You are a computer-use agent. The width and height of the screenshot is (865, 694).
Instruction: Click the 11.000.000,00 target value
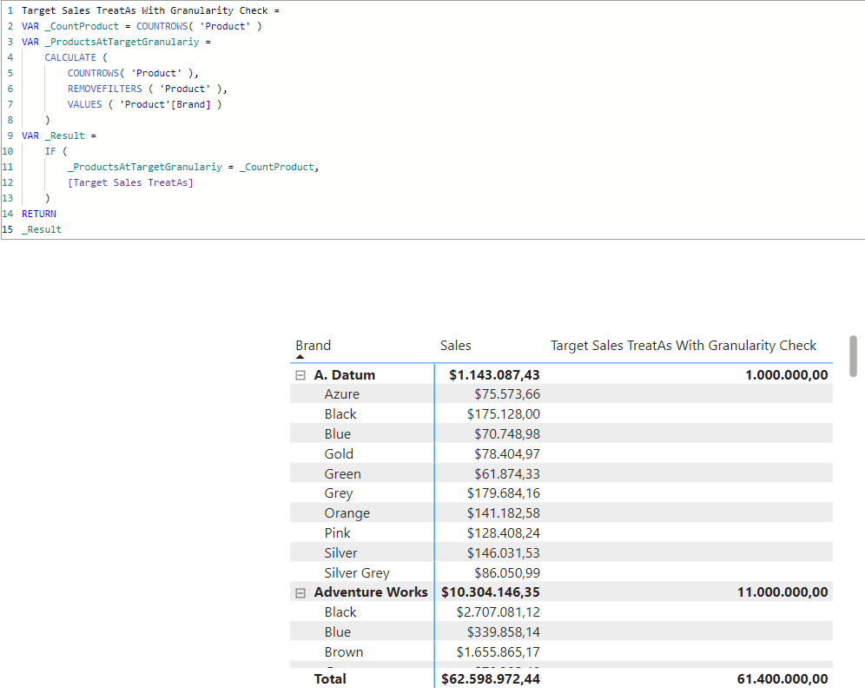coord(782,592)
